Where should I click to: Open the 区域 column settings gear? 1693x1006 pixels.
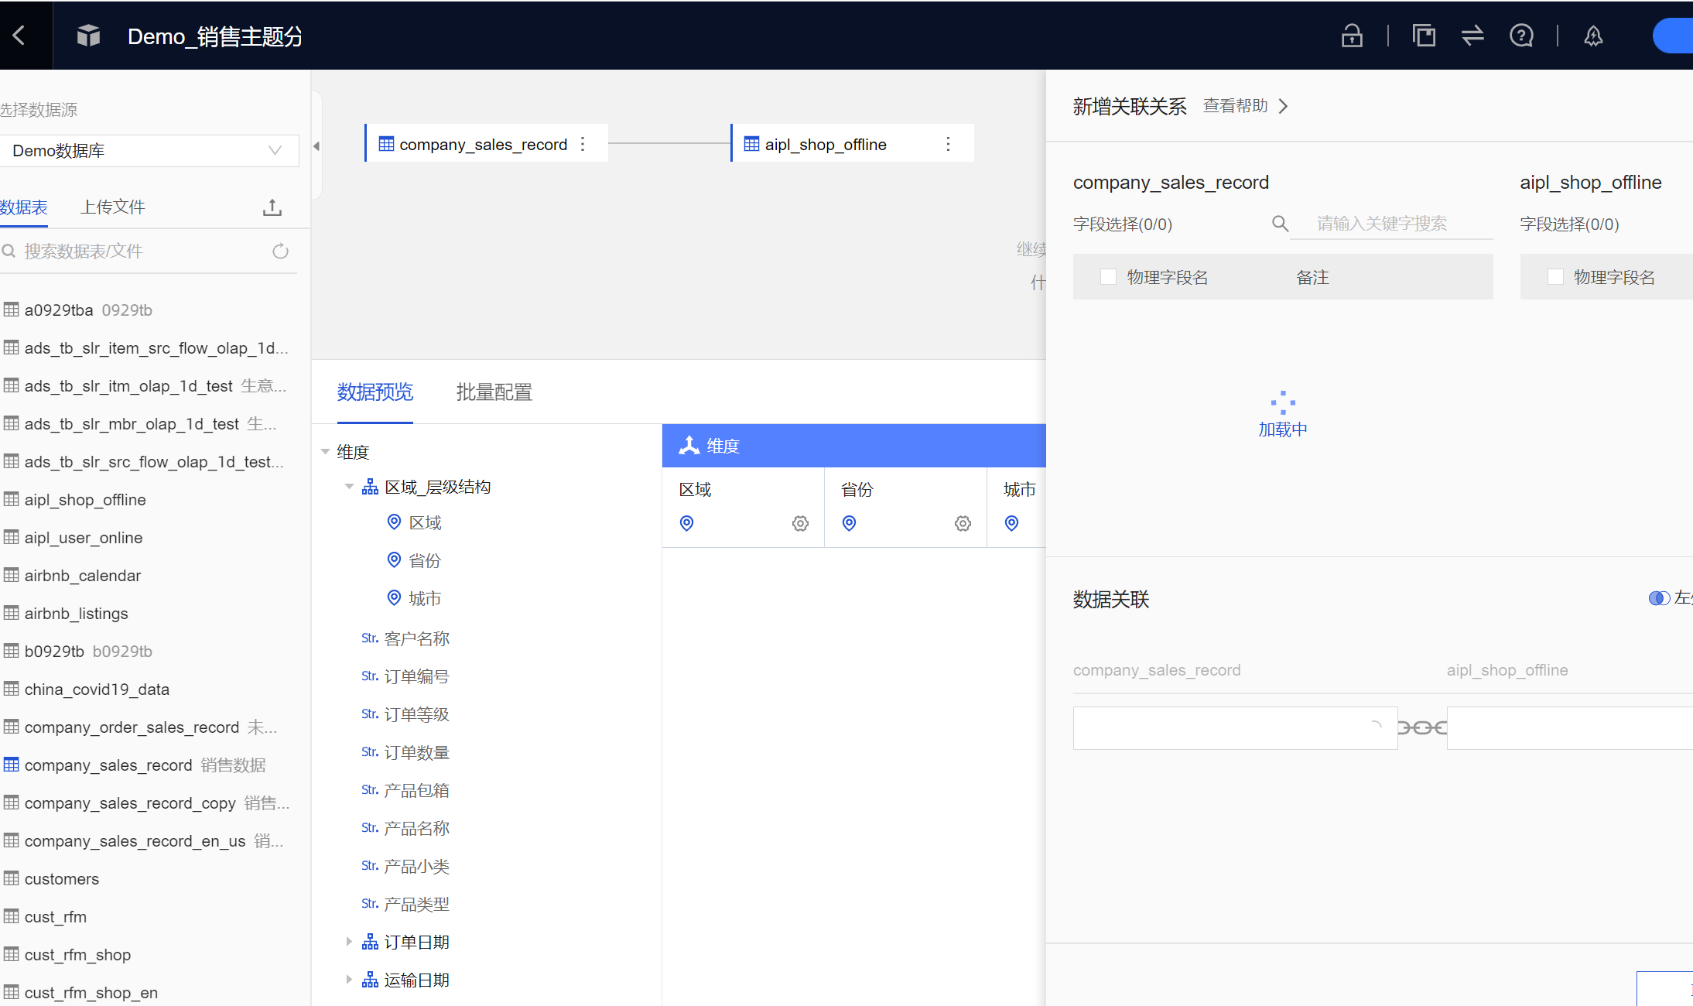pos(800,524)
